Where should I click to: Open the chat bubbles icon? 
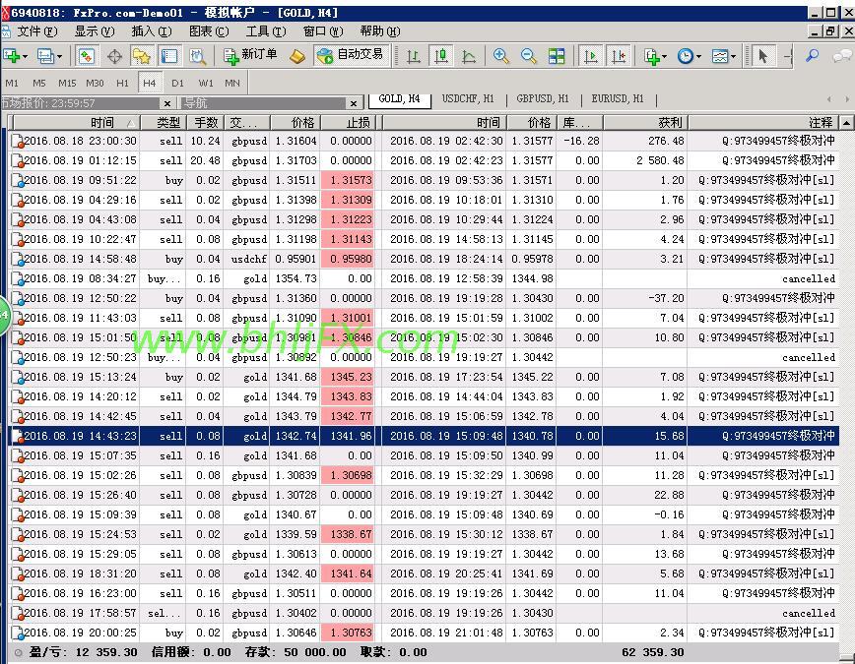pos(842,55)
